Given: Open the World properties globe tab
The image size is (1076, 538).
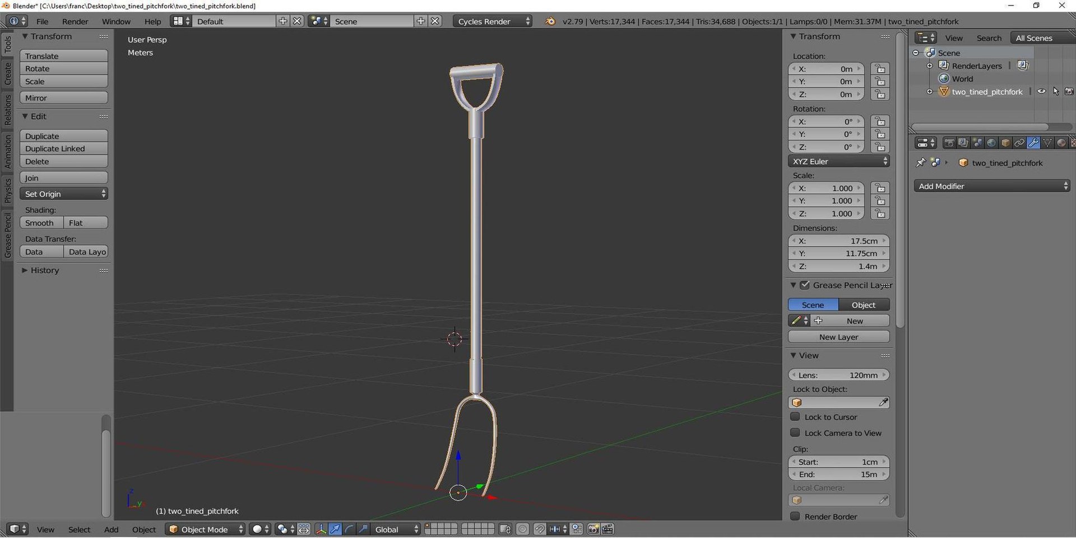Looking at the screenshot, I should [x=991, y=143].
